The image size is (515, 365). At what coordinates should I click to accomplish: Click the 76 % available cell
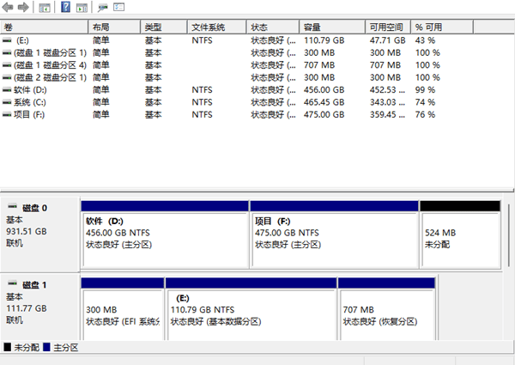pyautogui.click(x=425, y=115)
